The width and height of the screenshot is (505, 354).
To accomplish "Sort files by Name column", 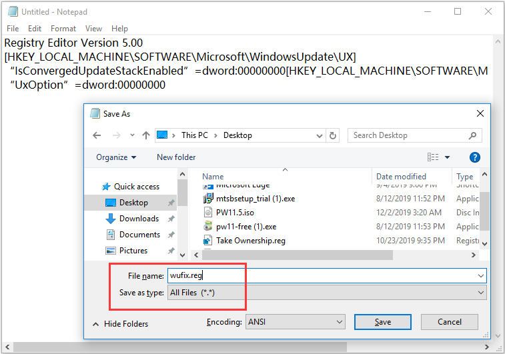I will pos(213,177).
